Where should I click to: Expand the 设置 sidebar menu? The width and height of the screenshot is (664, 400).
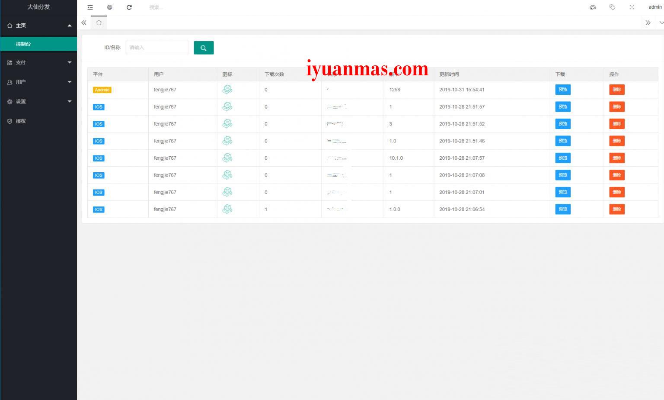(x=38, y=102)
